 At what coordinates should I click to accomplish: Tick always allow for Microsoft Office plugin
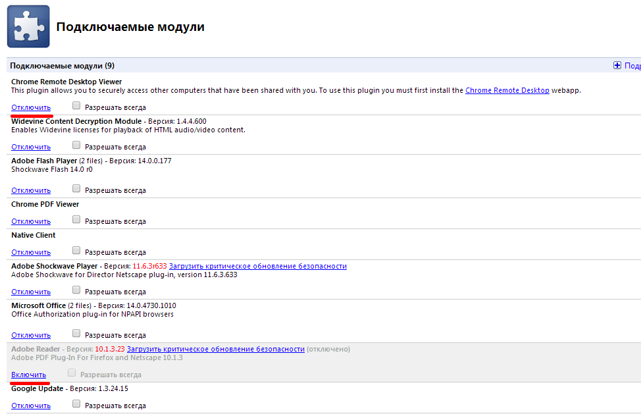click(x=77, y=334)
